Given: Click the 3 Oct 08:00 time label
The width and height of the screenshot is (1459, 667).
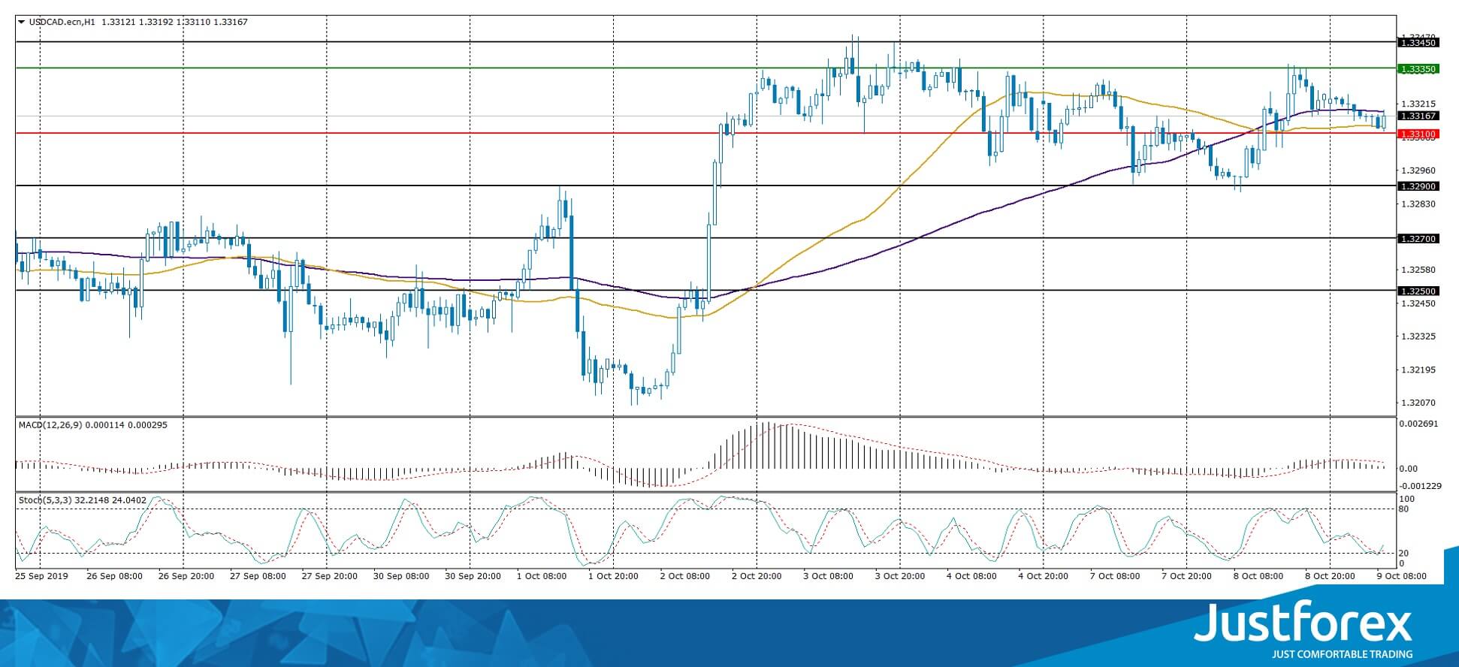Looking at the screenshot, I should click(x=829, y=576).
